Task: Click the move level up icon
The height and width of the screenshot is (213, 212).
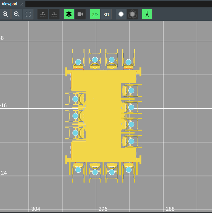Action: point(43,14)
